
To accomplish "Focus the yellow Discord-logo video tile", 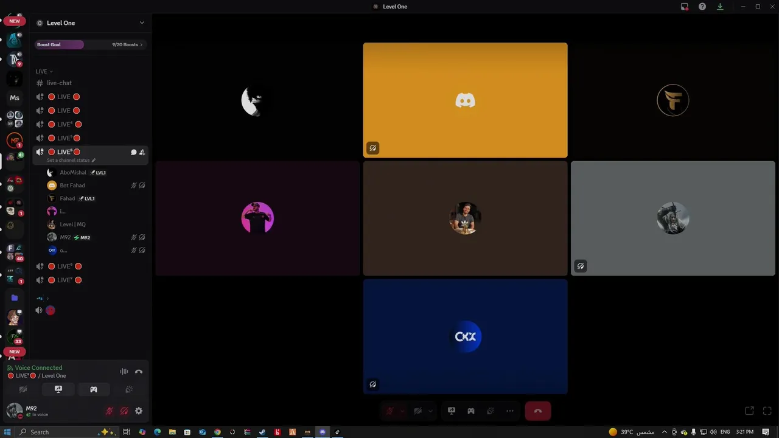I will (x=465, y=100).
